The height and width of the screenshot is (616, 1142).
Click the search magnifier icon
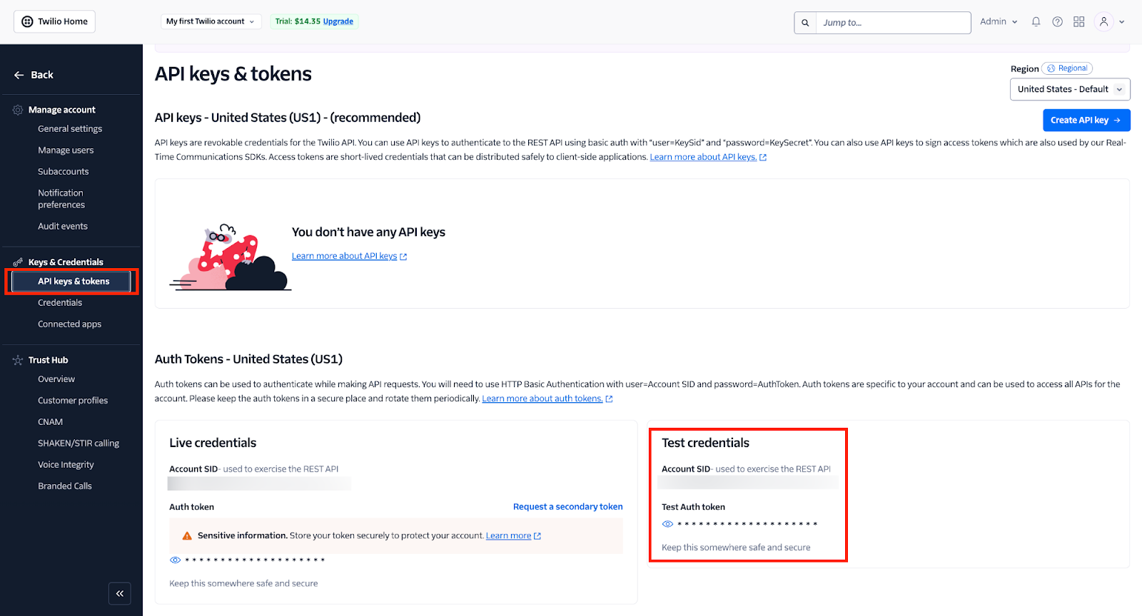805,23
